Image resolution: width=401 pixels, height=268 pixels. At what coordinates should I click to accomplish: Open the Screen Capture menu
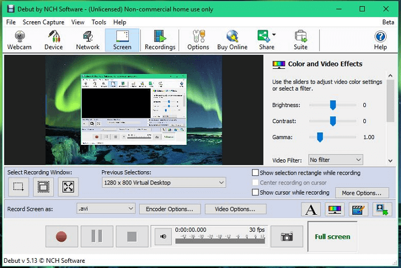click(43, 22)
